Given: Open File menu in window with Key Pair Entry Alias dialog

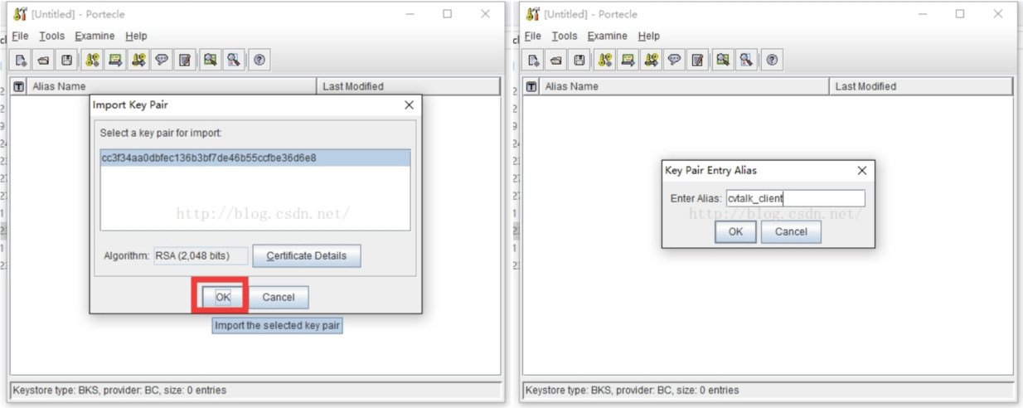Looking at the screenshot, I should coord(533,36).
